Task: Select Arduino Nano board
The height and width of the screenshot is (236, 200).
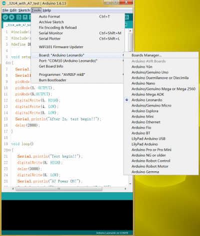Action: click(x=161, y=83)
